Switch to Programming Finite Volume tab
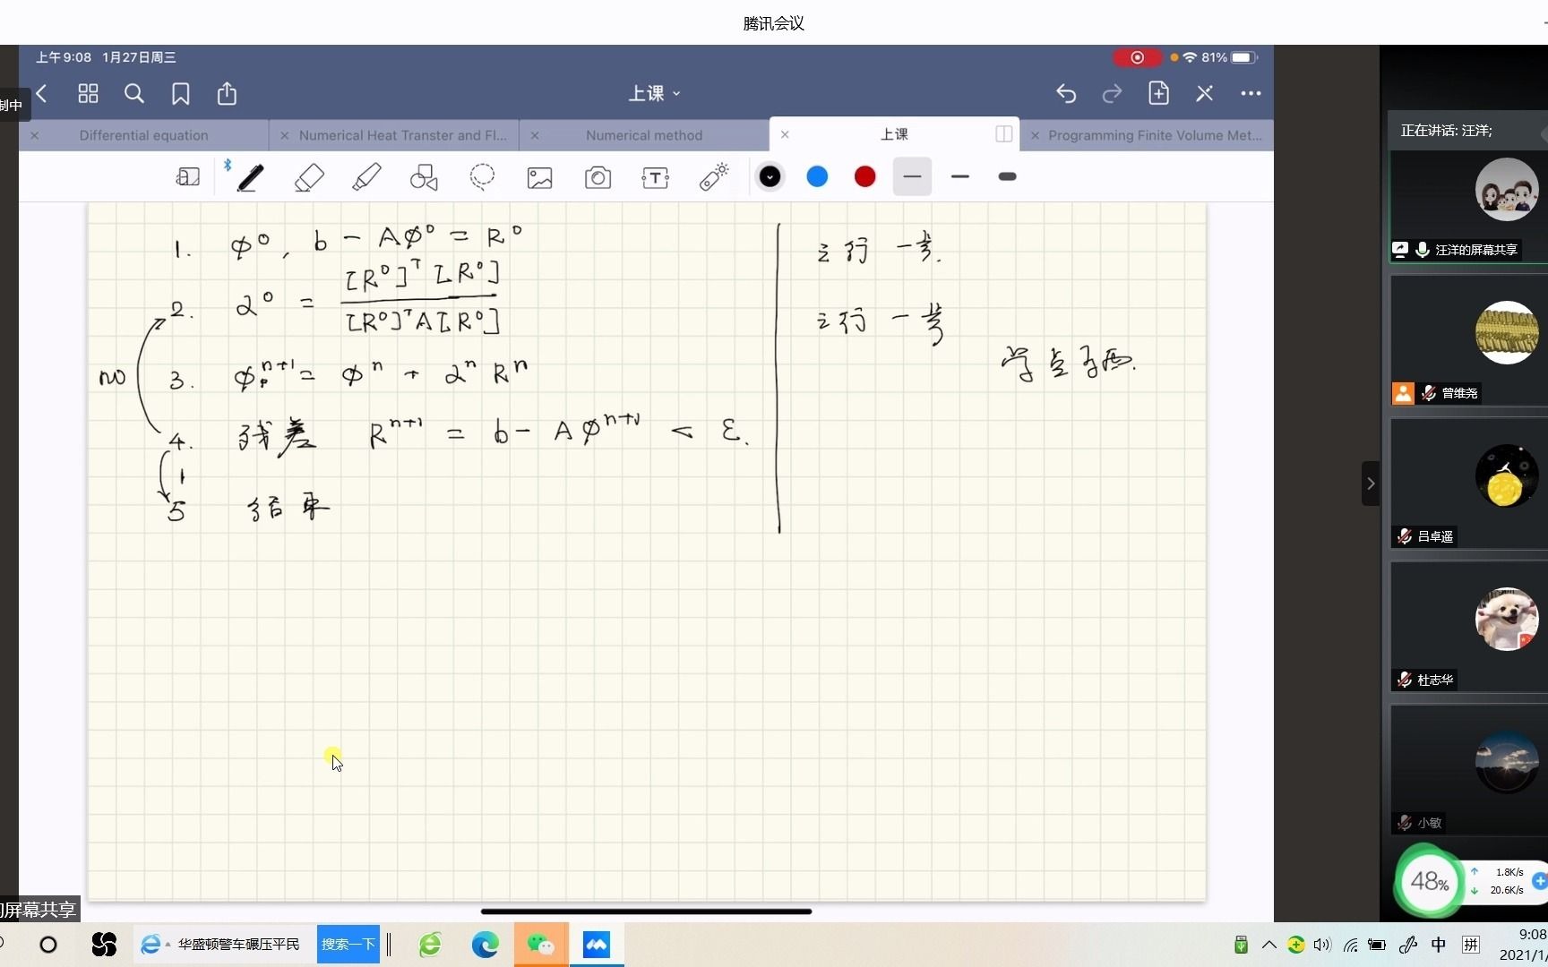 [x=1155, y=135]
